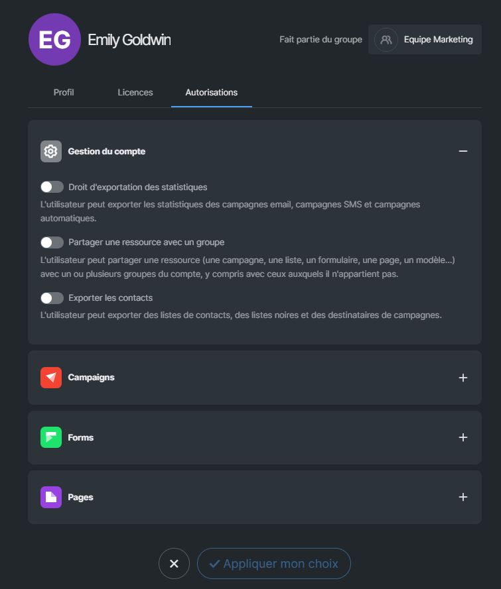Toggle Partager une ressource avec un groupe
Screen dimensions: 501x589
pyautogui.click(x=52, y=242)
